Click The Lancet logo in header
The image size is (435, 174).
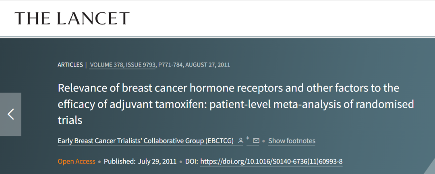tap(72, 18)
